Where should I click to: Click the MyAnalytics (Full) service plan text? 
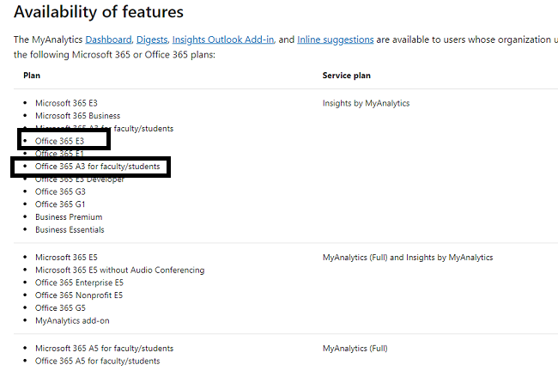(x=355, y=349)
